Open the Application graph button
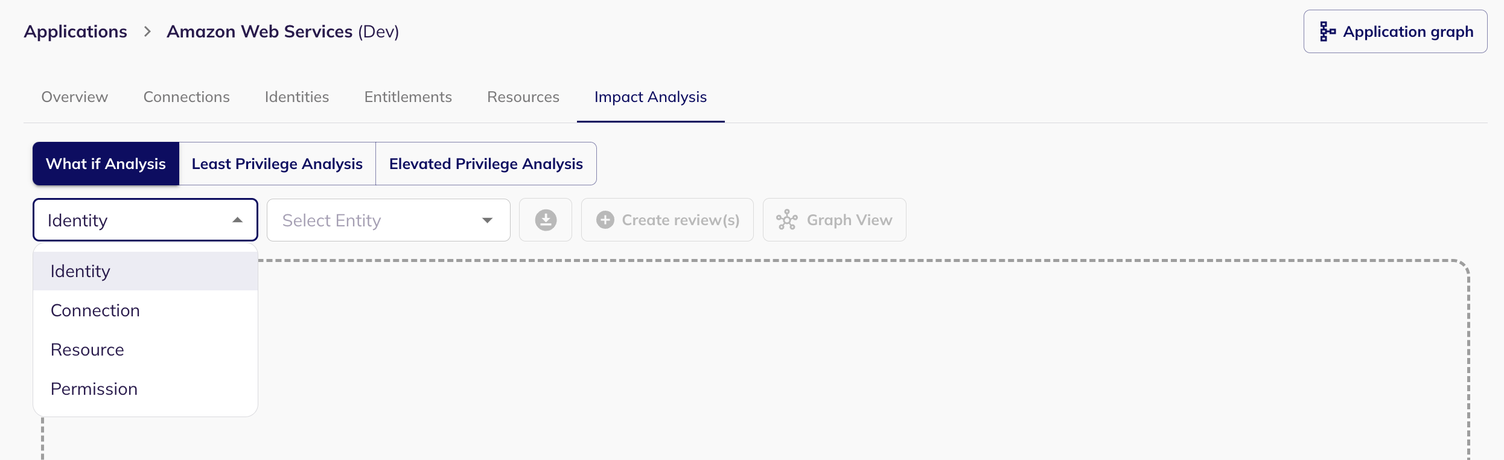This screenshot has height=460, width=1504. pos(1395,31)
